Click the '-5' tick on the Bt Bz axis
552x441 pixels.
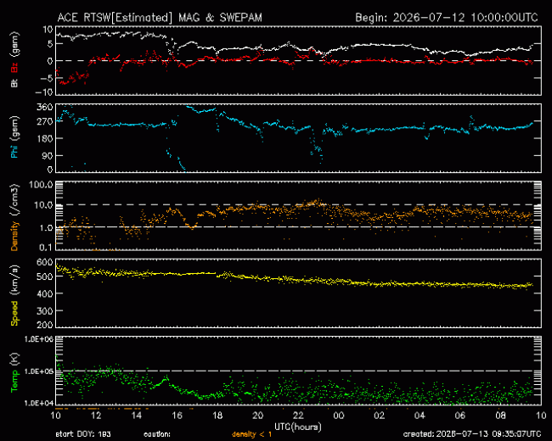[46, 78]
